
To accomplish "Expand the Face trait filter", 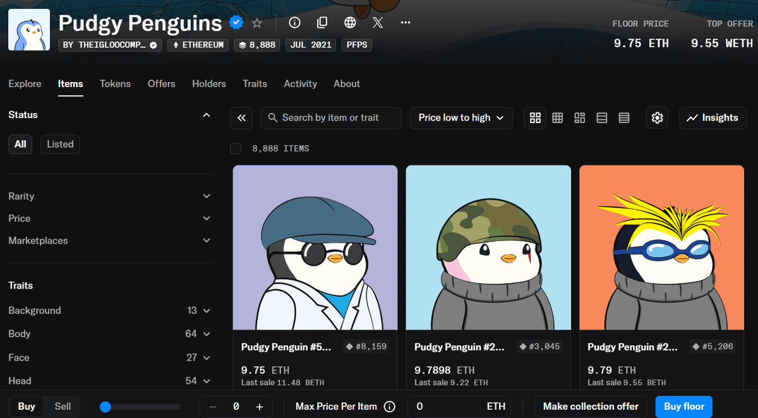I will click(111, 357).
